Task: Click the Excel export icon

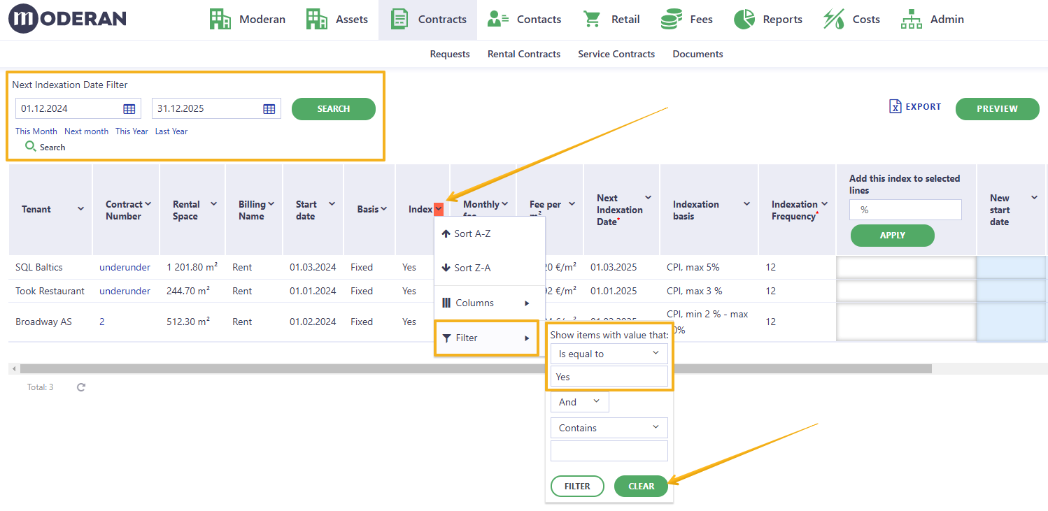Action: tap(895, 106)
